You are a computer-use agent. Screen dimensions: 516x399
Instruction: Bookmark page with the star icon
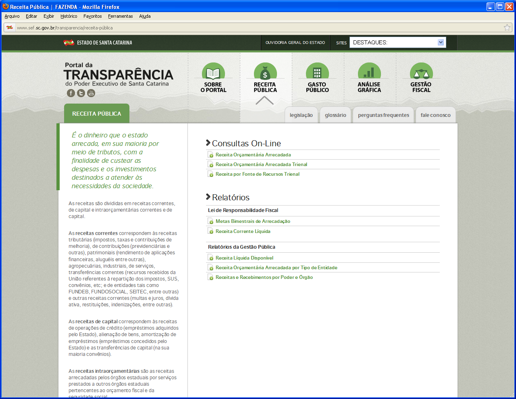(x=507, y=27)
